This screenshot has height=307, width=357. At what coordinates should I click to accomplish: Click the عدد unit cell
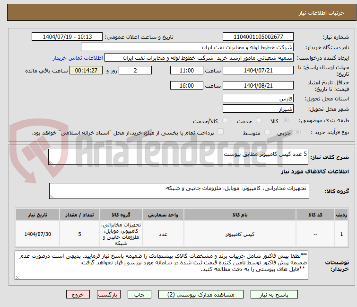click(x=163, y=234)
